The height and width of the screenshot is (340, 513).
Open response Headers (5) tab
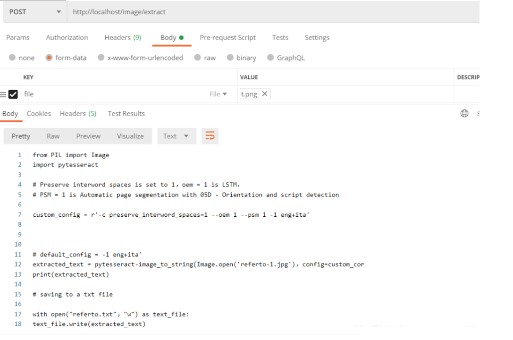click(x=78, y=113)
